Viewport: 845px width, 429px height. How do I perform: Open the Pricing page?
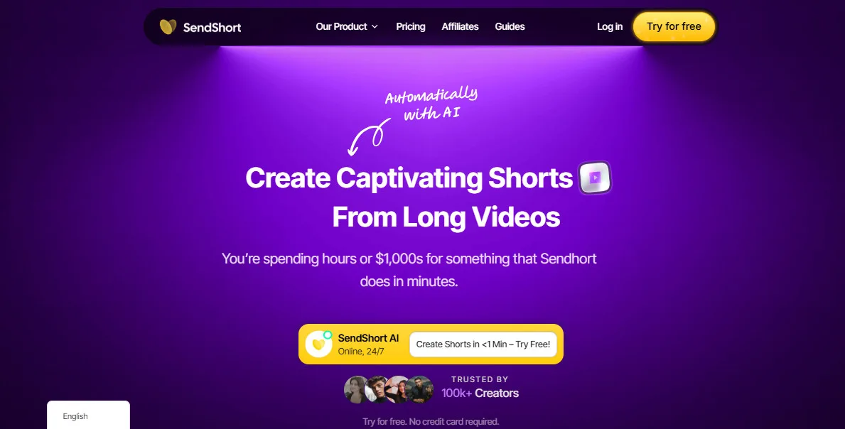point(411,26)
